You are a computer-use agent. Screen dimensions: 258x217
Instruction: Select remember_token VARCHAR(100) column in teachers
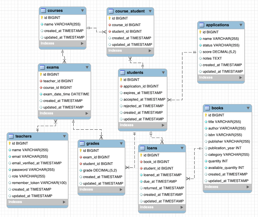click(39, 183)
